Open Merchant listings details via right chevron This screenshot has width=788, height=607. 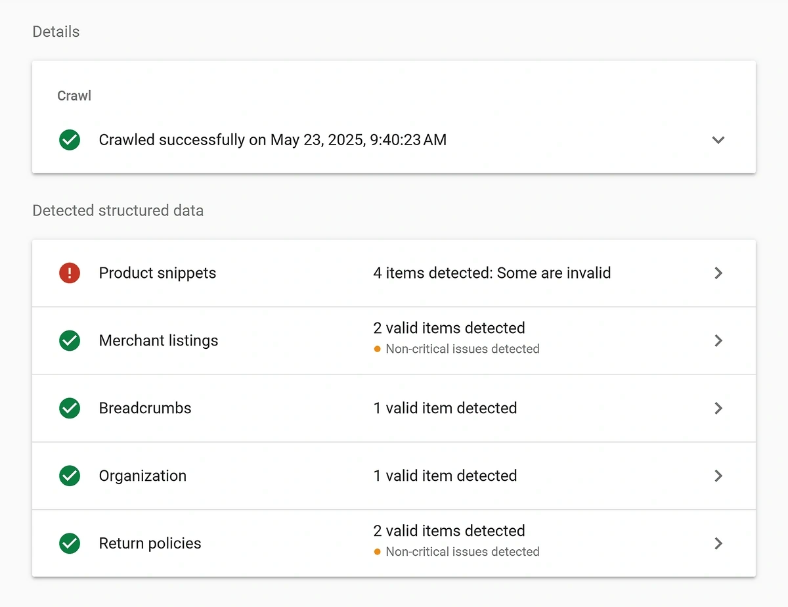(718, 340)
